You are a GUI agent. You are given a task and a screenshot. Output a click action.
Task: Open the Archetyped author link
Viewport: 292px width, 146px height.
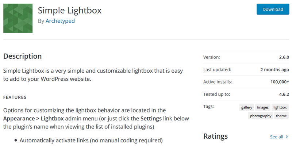coord(60,21)
